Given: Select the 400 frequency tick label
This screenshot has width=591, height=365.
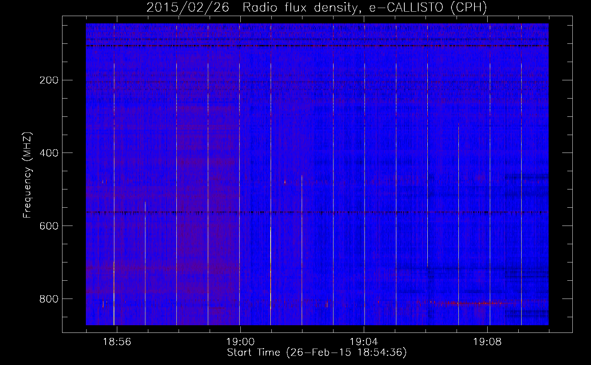Looking at the screenshot, I should tap(49, 153).
